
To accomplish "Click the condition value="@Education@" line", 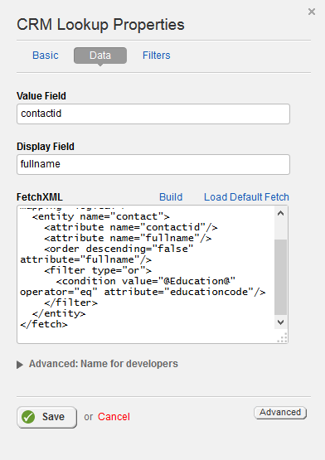I will pyautogui.click(x=146, y=281).
